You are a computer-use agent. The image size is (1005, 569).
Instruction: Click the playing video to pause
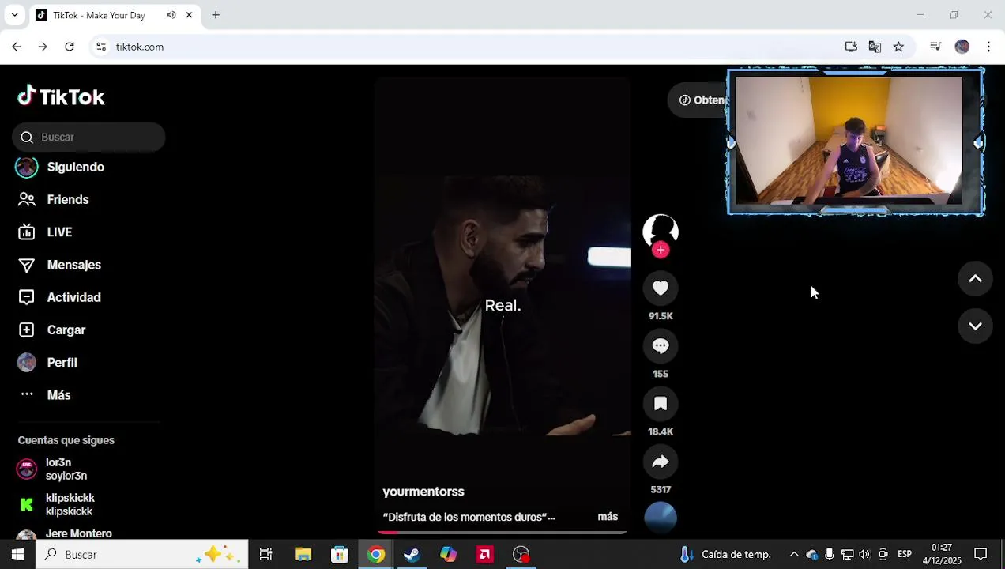click(502, 304)
